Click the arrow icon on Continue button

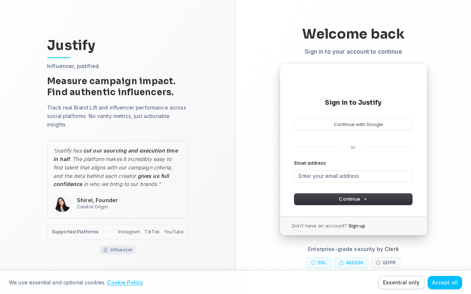365,199
